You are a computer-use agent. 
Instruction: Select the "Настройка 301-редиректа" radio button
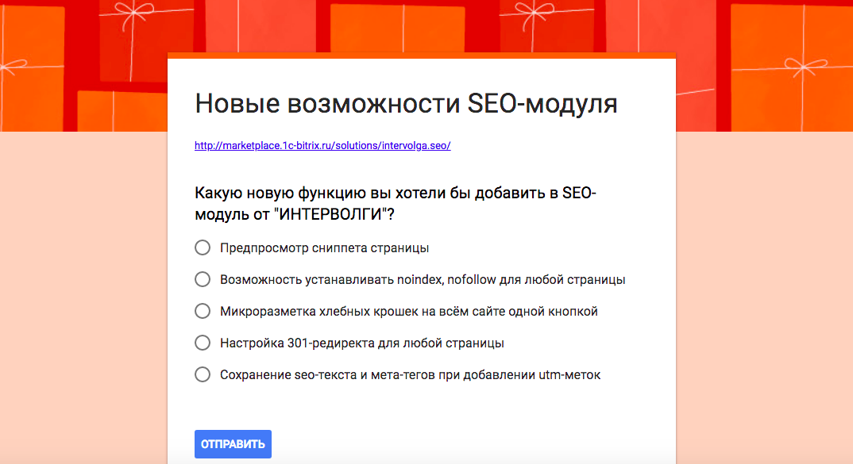coord(203,343)
